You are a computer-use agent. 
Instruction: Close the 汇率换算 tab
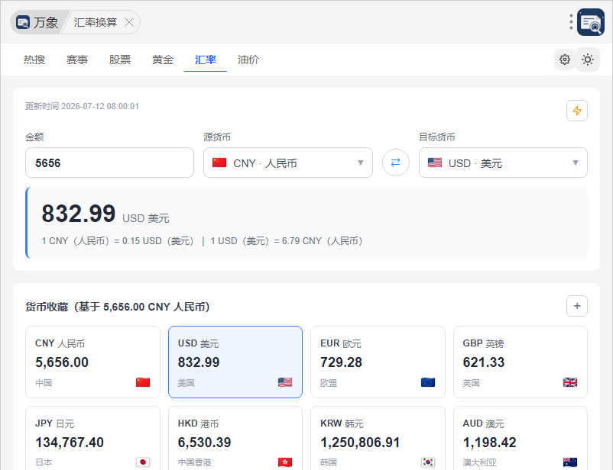[129, 22]
